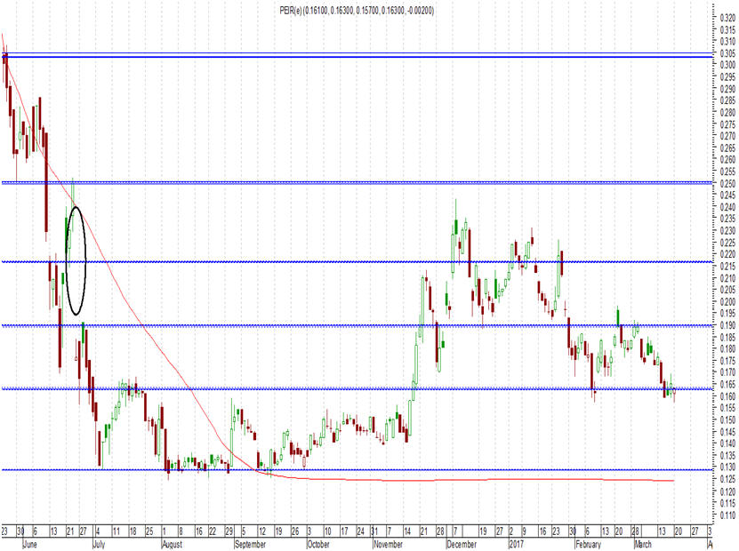Click the 31 date tick label

click(x=374, y=531)
